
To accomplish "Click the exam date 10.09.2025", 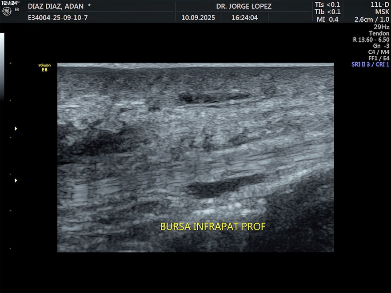I will click(x=198, y=18).
